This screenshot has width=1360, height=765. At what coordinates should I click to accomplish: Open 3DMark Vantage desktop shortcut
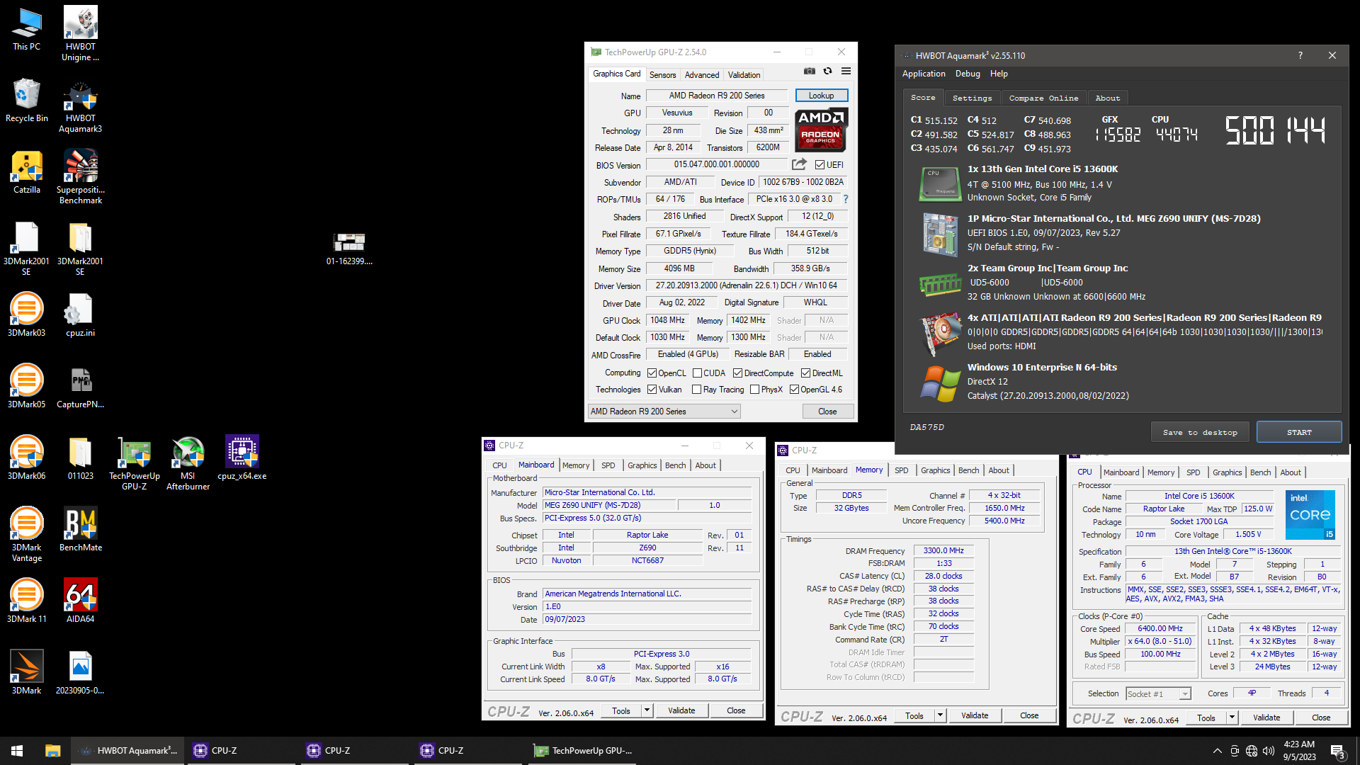click(x=26, y=535)
